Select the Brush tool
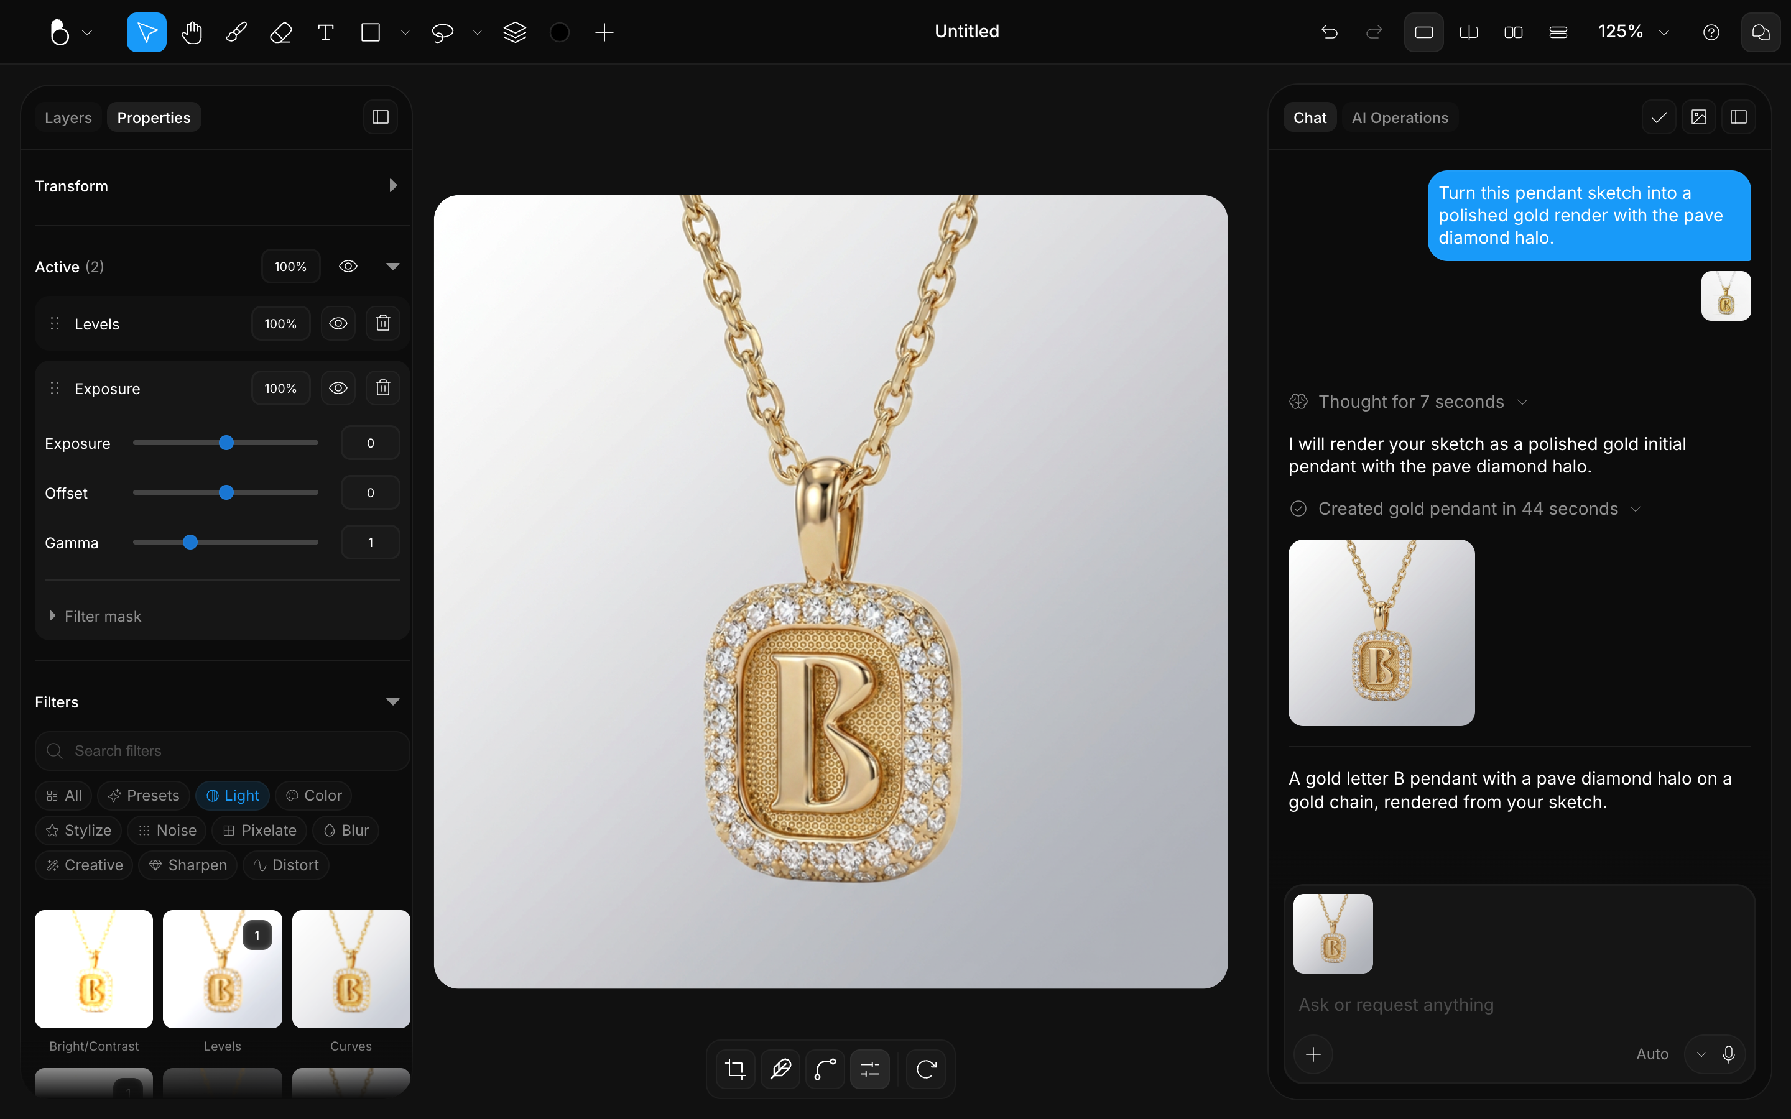Screen dimensions: 1791x1119 click(236, 32)
